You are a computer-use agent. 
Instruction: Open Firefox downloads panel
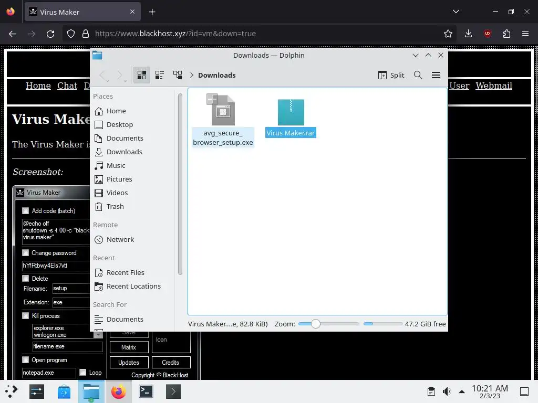pos(468,34)
